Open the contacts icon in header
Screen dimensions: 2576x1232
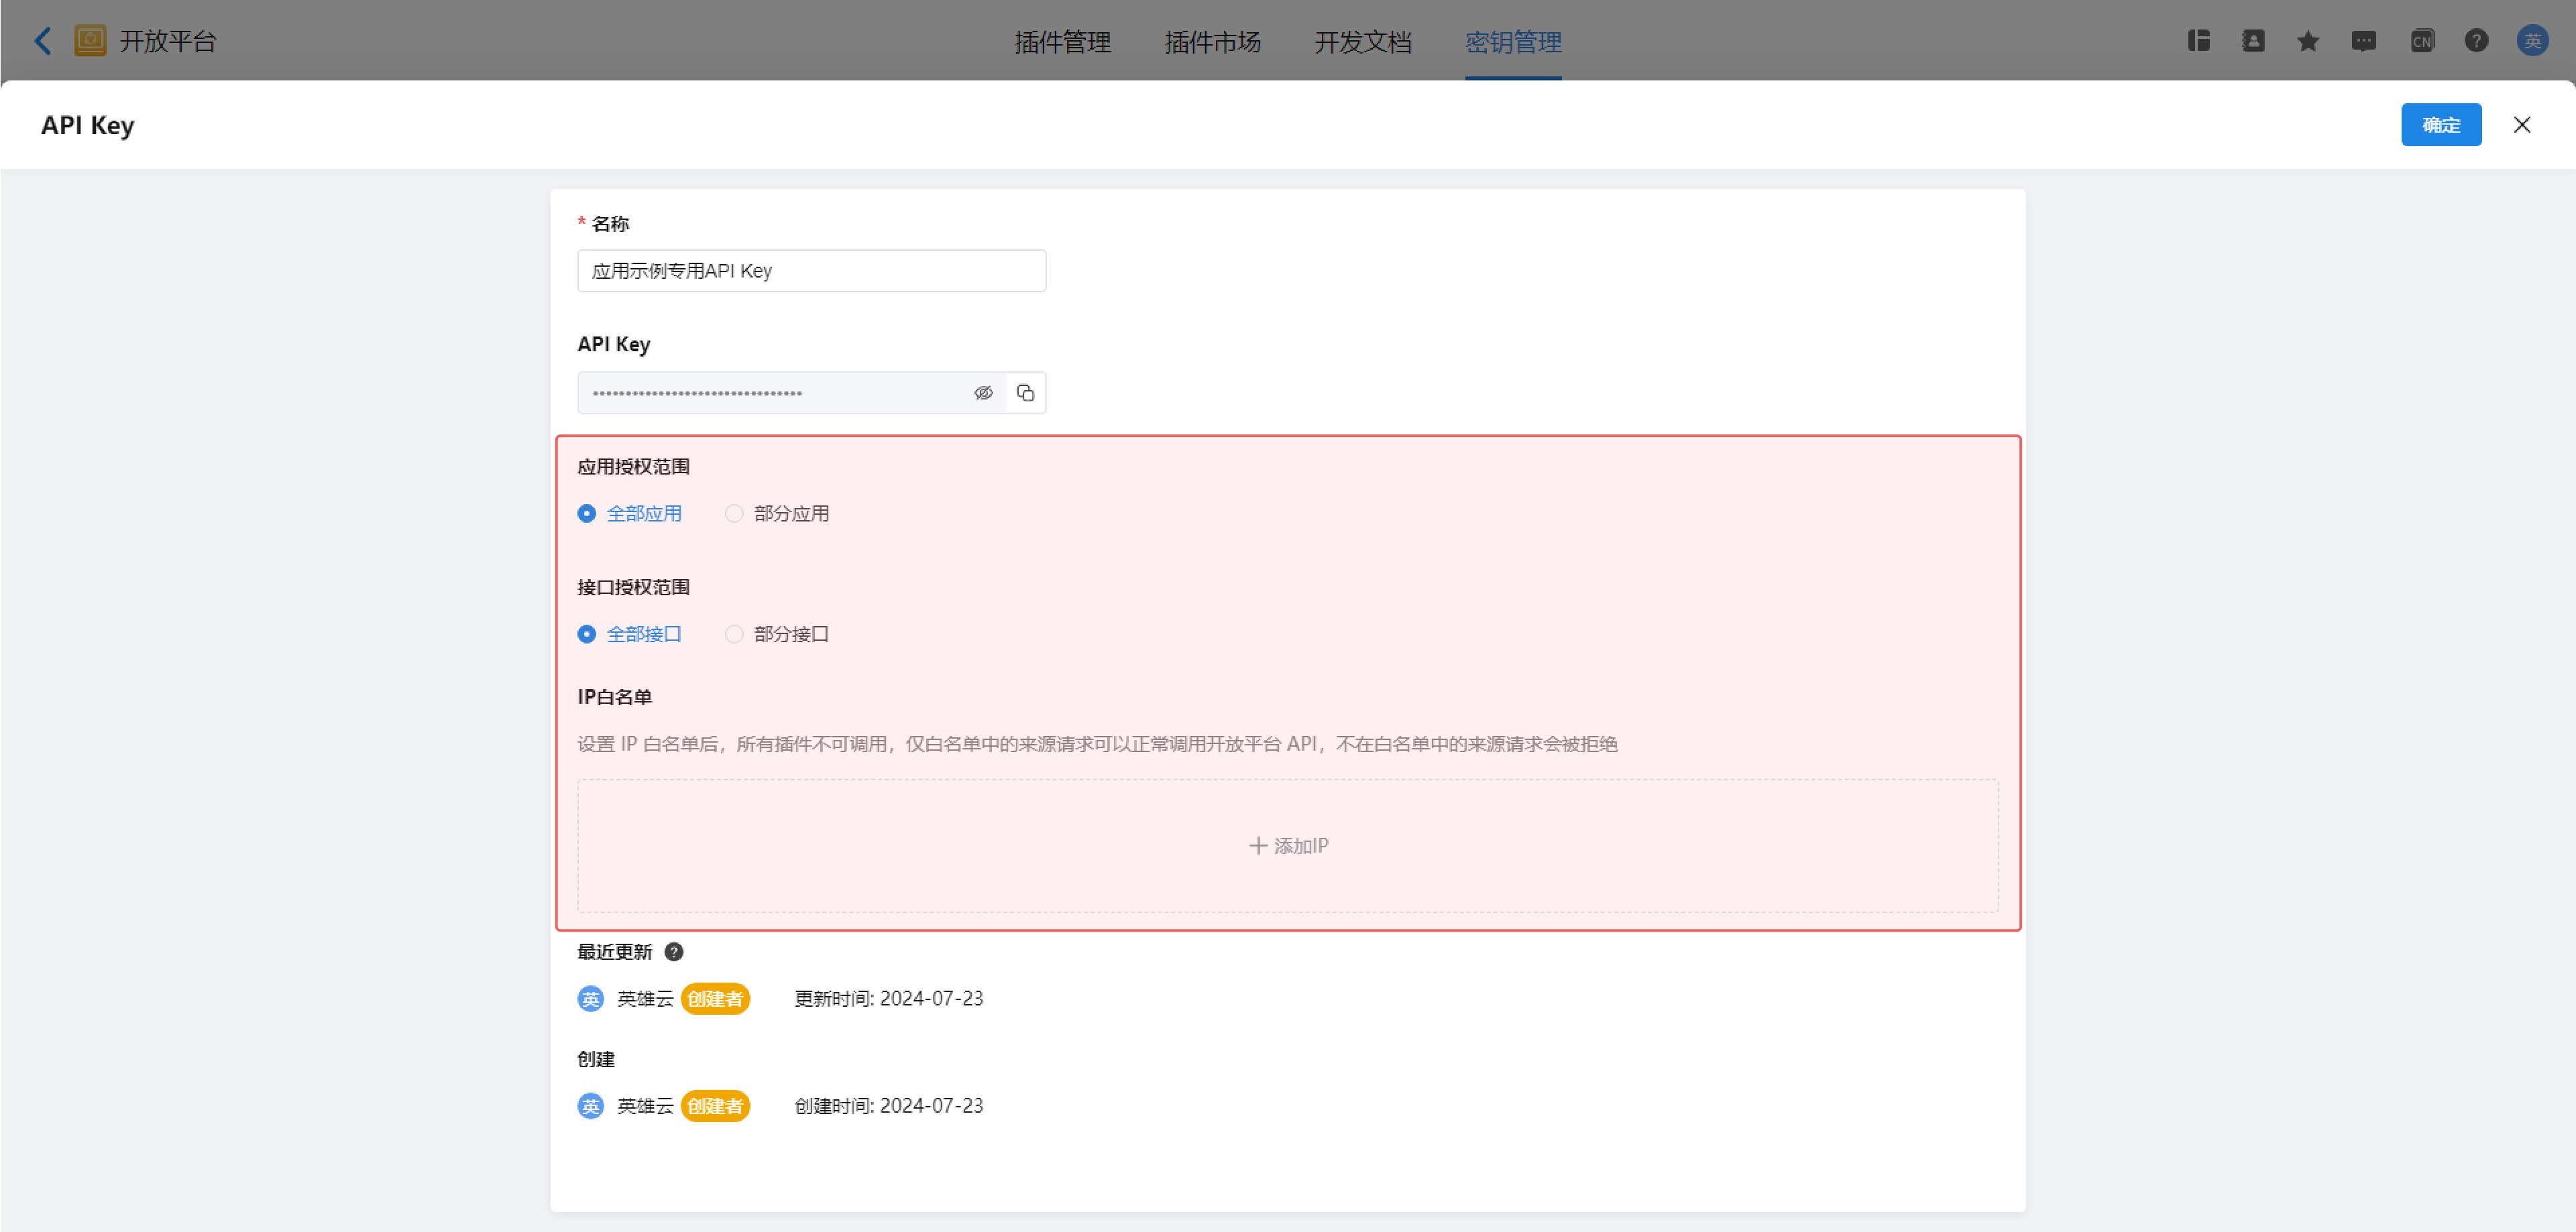[2253, 41]
